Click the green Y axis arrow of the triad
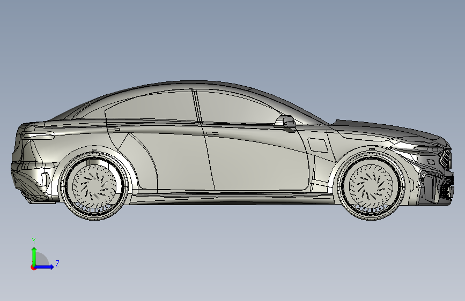Image resolution: width=465 pixels, height=301 pixels. pos(34,256)
